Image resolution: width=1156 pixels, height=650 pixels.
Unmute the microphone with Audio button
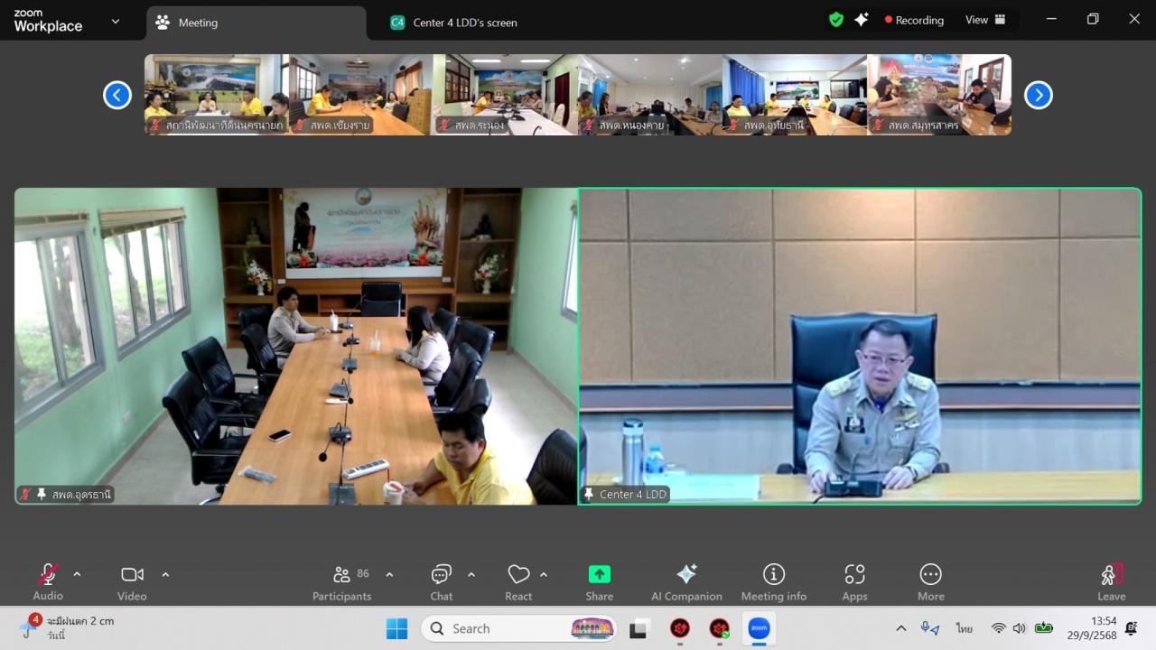click(x=48, y=581)
